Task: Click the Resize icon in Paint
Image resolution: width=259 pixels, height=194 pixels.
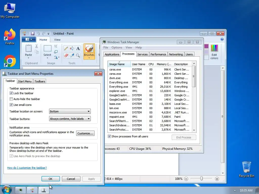Action: pos(56,52)
